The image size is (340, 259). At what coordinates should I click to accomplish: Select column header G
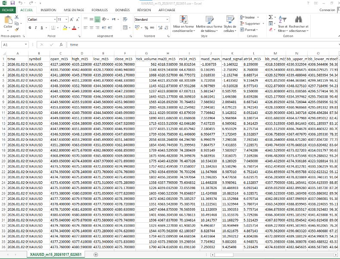146,54
